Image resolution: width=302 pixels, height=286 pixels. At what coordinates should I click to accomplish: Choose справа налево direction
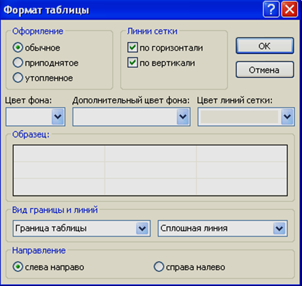click(x=159, y=267)
